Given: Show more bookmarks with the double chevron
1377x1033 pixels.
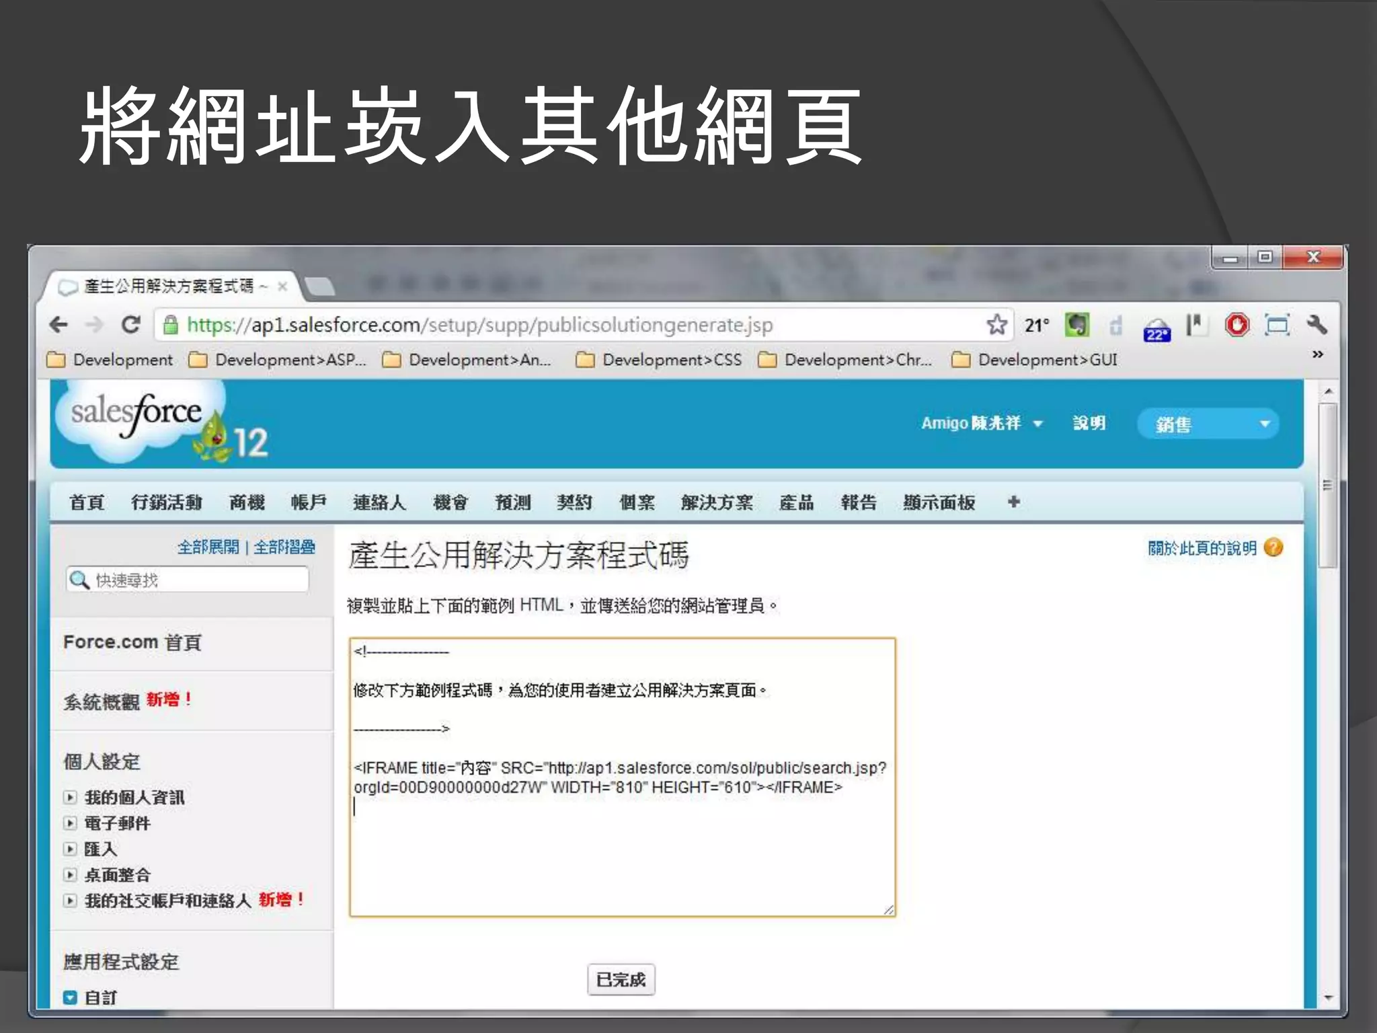Looking at the screenshot, I should point(1318,354).
